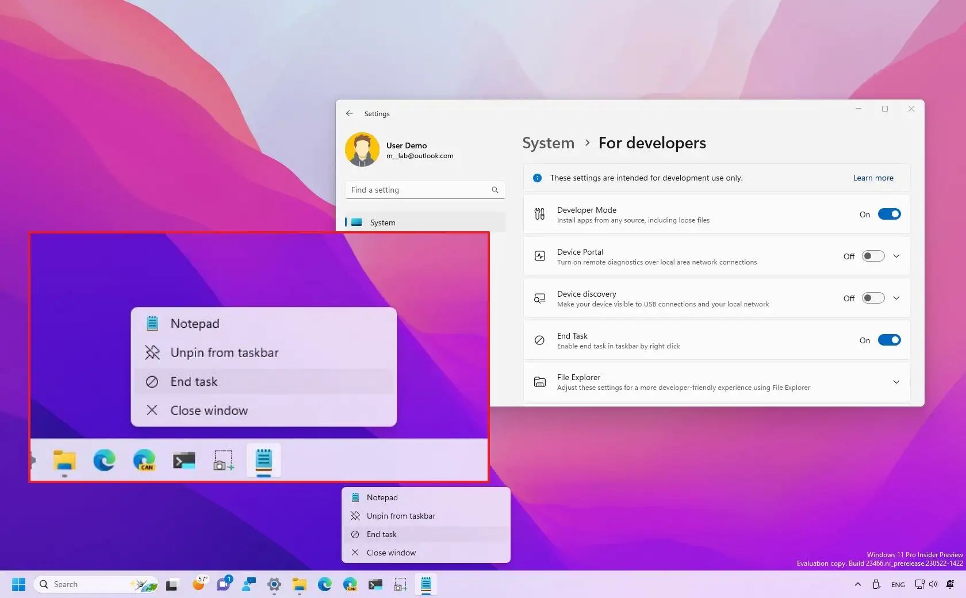Choose Close window in the small jump list
This screenshot has width=966, height=598.
[x=426, y=553]
